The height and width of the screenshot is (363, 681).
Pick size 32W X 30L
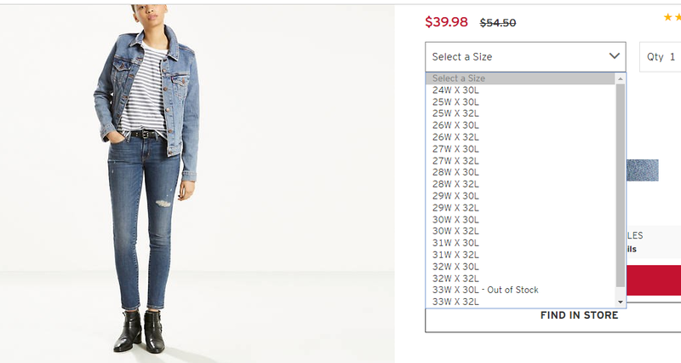pos(455,266)
